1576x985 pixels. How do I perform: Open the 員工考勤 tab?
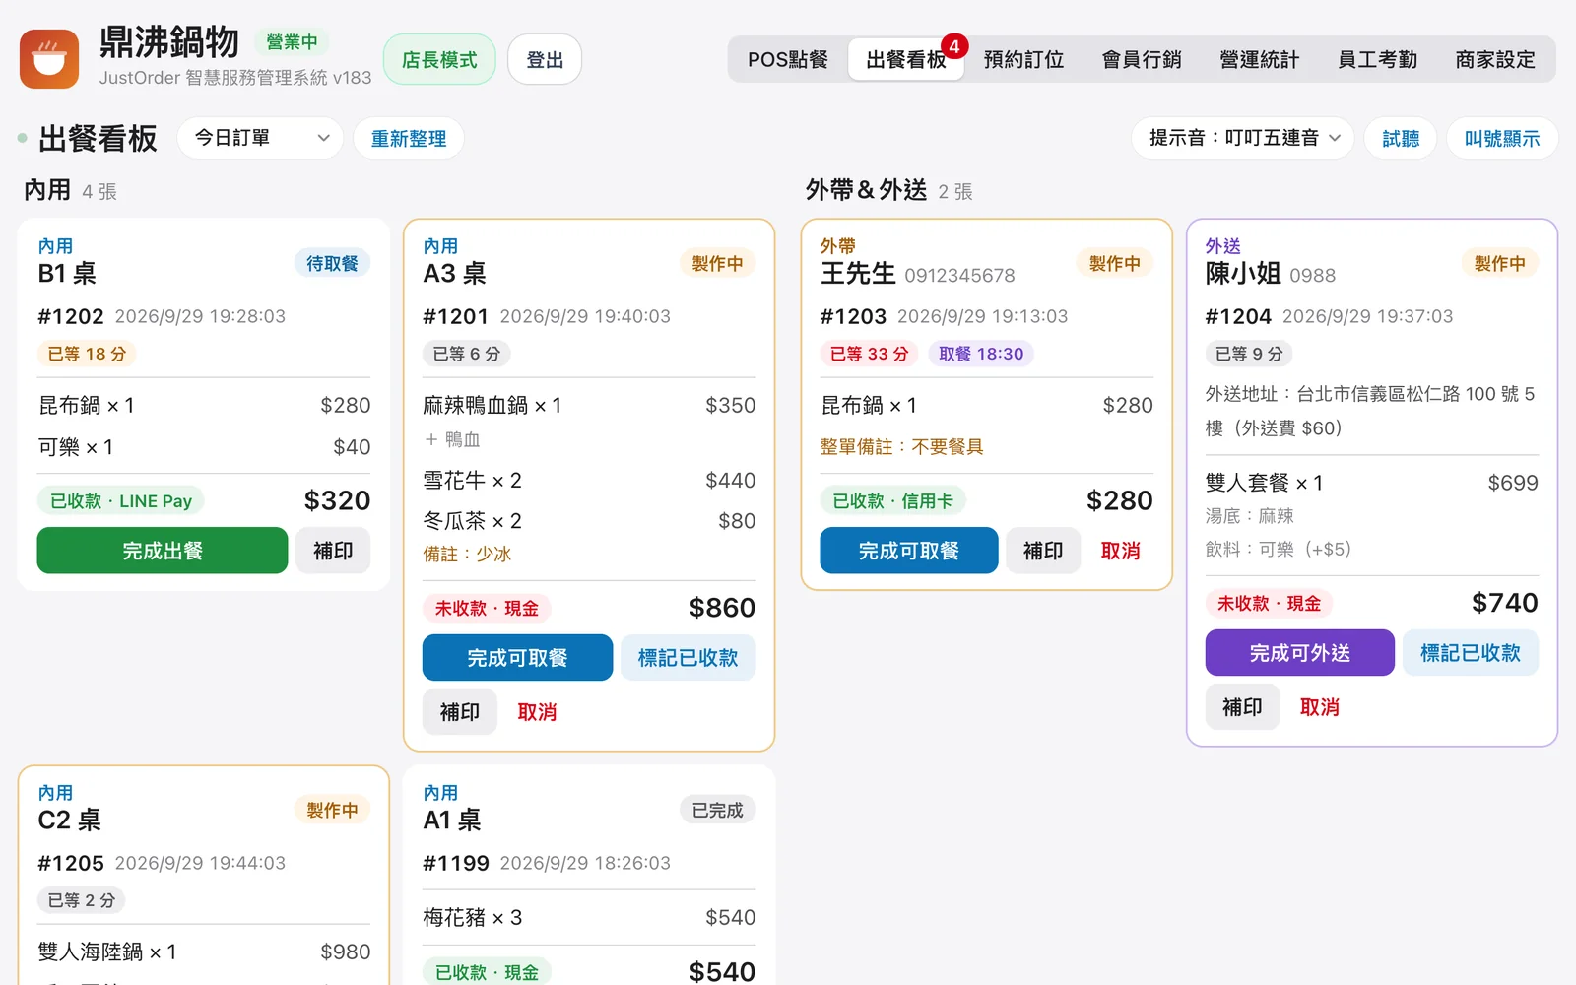(x=1378, y=59)
